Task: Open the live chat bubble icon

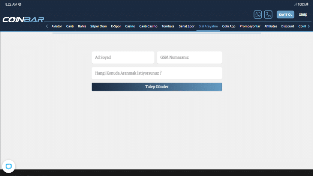Action: click(x=9, y=166)
